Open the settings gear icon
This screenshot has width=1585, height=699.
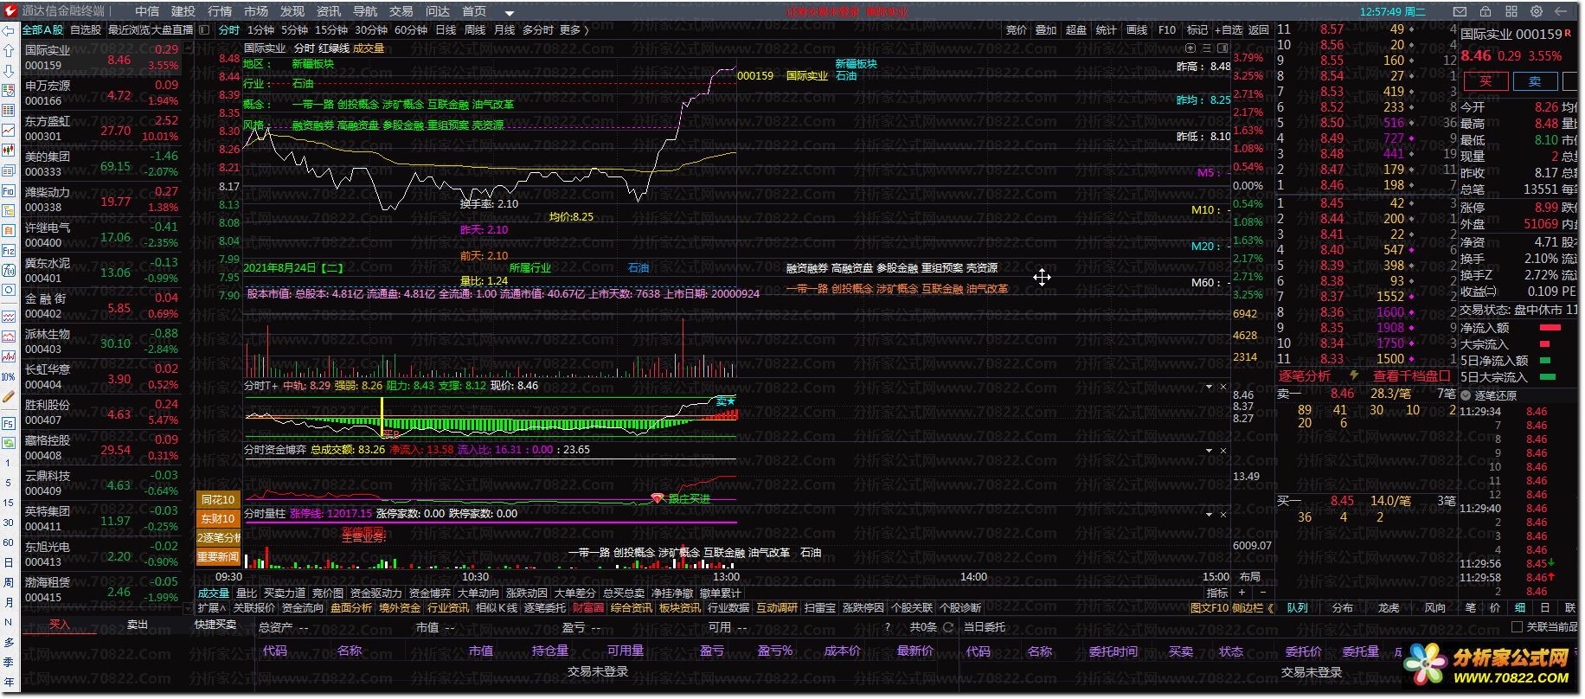click(x=1537, y=11)
